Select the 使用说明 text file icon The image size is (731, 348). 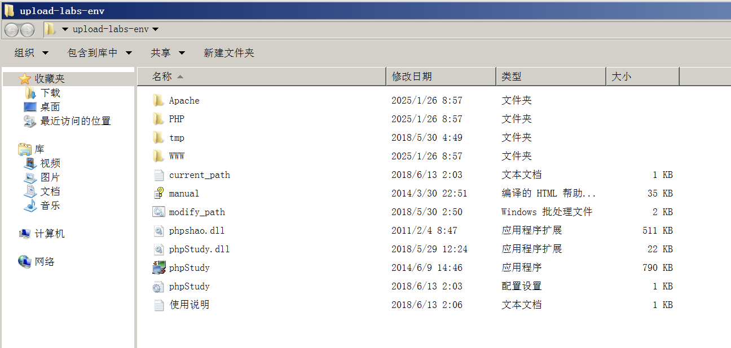tap(158, 305)
